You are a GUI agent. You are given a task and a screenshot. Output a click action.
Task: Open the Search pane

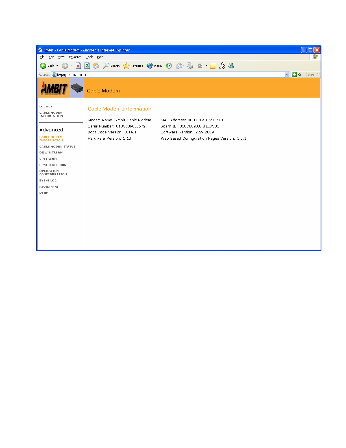pos(111,66)
